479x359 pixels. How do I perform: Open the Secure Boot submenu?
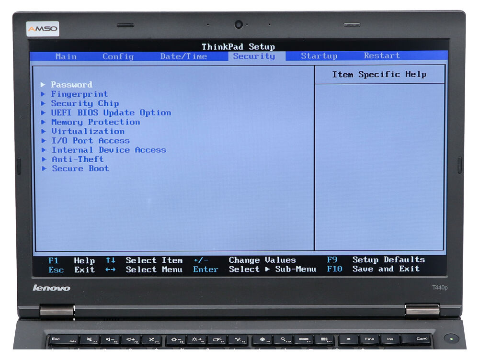pos(80,168)
